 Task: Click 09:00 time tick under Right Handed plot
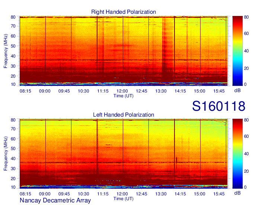(45, 91)
